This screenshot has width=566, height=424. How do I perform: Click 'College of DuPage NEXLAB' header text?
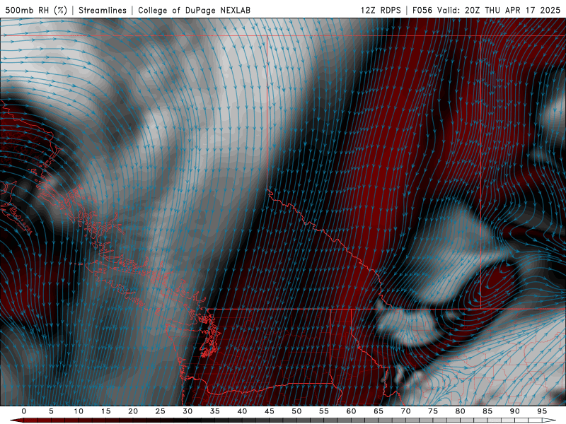pos(194,10)
